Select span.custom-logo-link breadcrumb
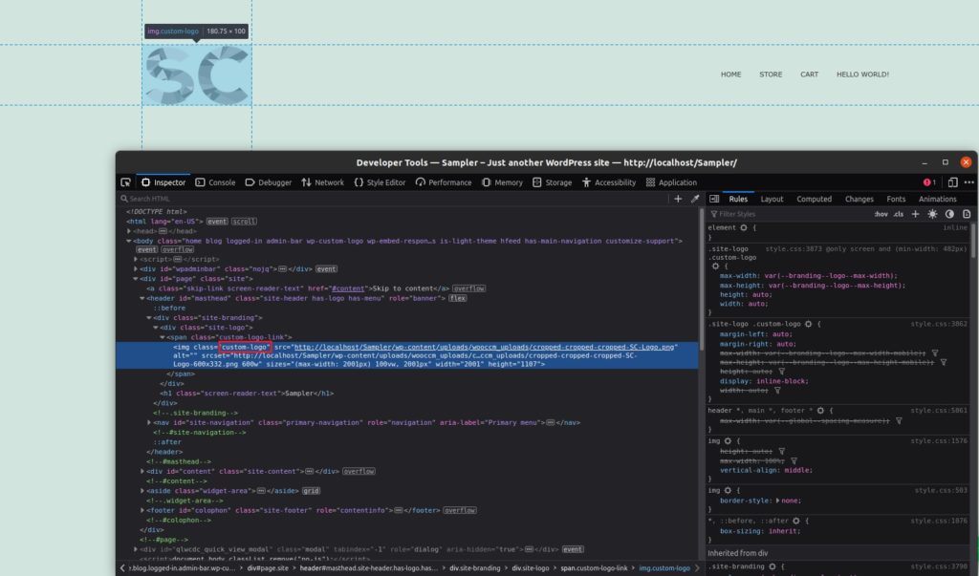Viewport: 979px width, 576px height. pyautogui.click(x=594, y=568)
